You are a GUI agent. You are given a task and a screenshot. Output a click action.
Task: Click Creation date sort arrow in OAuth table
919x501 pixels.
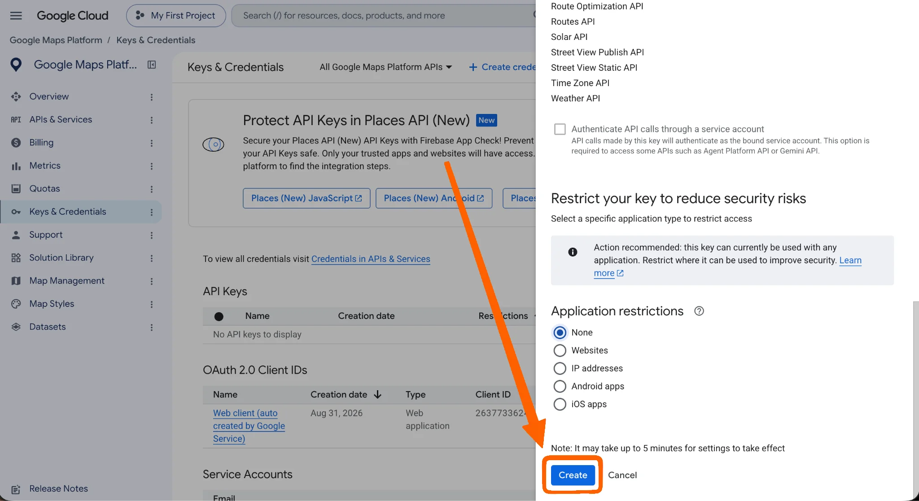coord(378,394)
